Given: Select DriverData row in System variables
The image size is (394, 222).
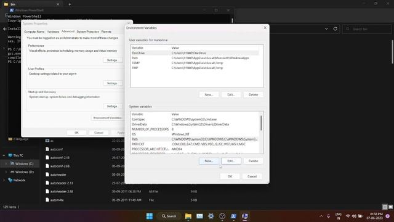Looking at the screenshot, I should 195,125.
